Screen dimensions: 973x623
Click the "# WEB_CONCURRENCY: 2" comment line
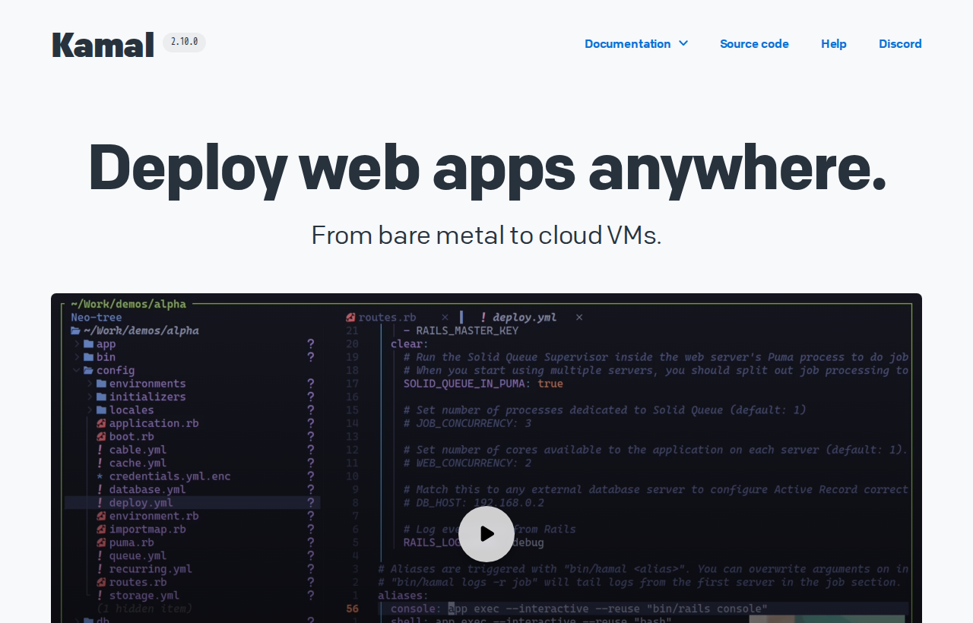coord(467,463)
